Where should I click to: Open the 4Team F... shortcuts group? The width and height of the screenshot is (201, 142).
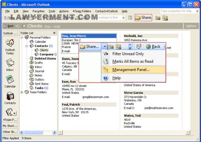[x=10, y=120]
